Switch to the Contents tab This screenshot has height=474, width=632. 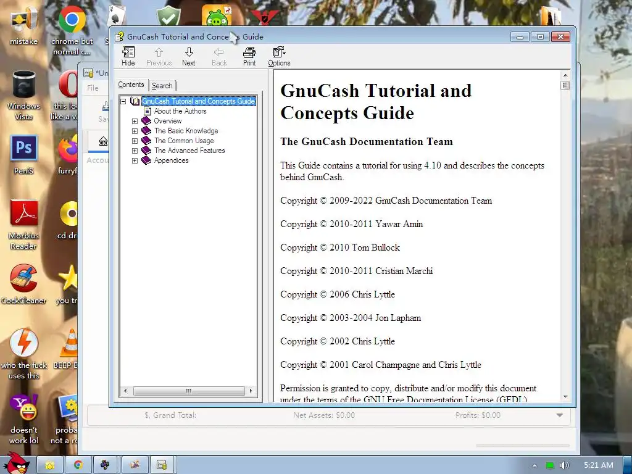131,85
